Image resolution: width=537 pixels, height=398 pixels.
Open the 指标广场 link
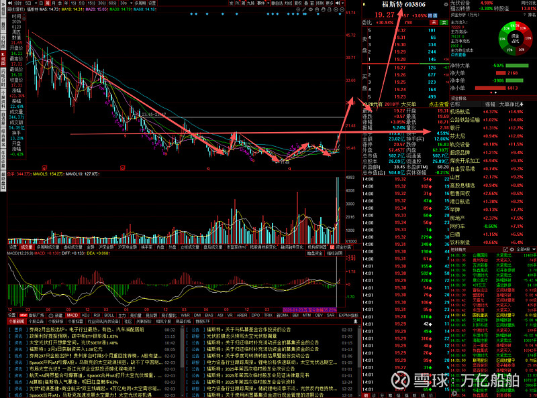[x=36, y=316]
